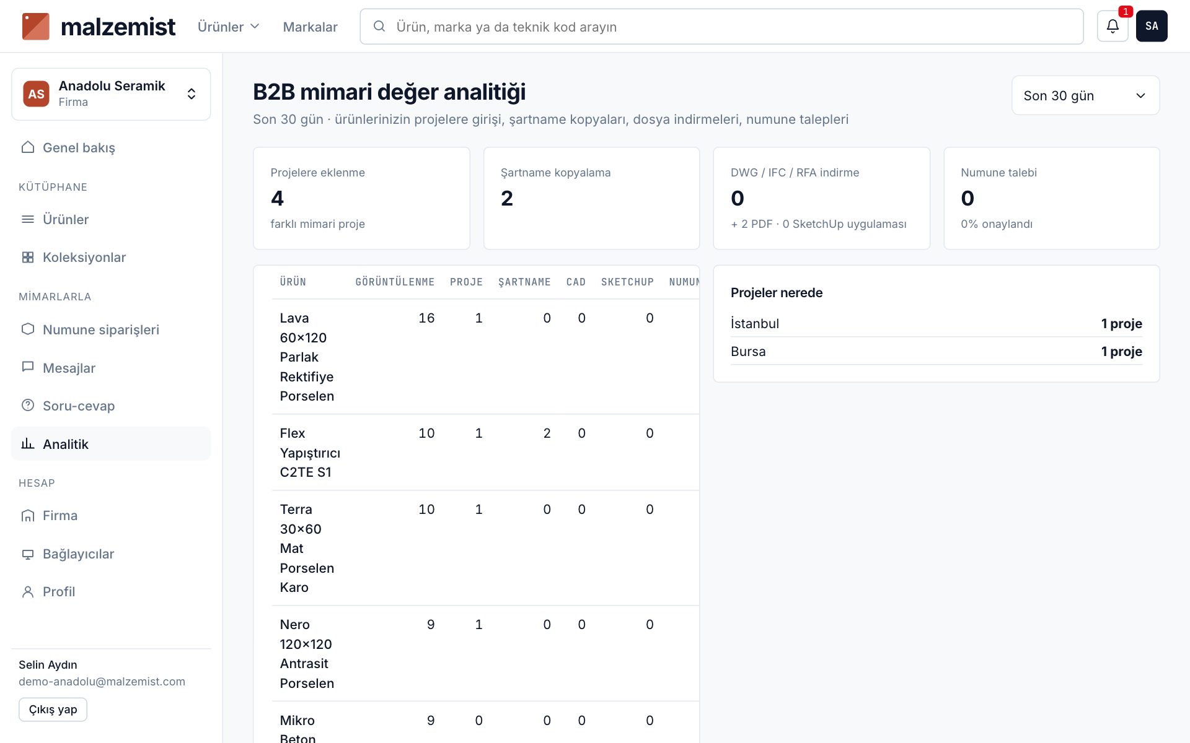The image size is (1190, 743).
Task: Go to Genel bakış page
Action: coord(111,147)
